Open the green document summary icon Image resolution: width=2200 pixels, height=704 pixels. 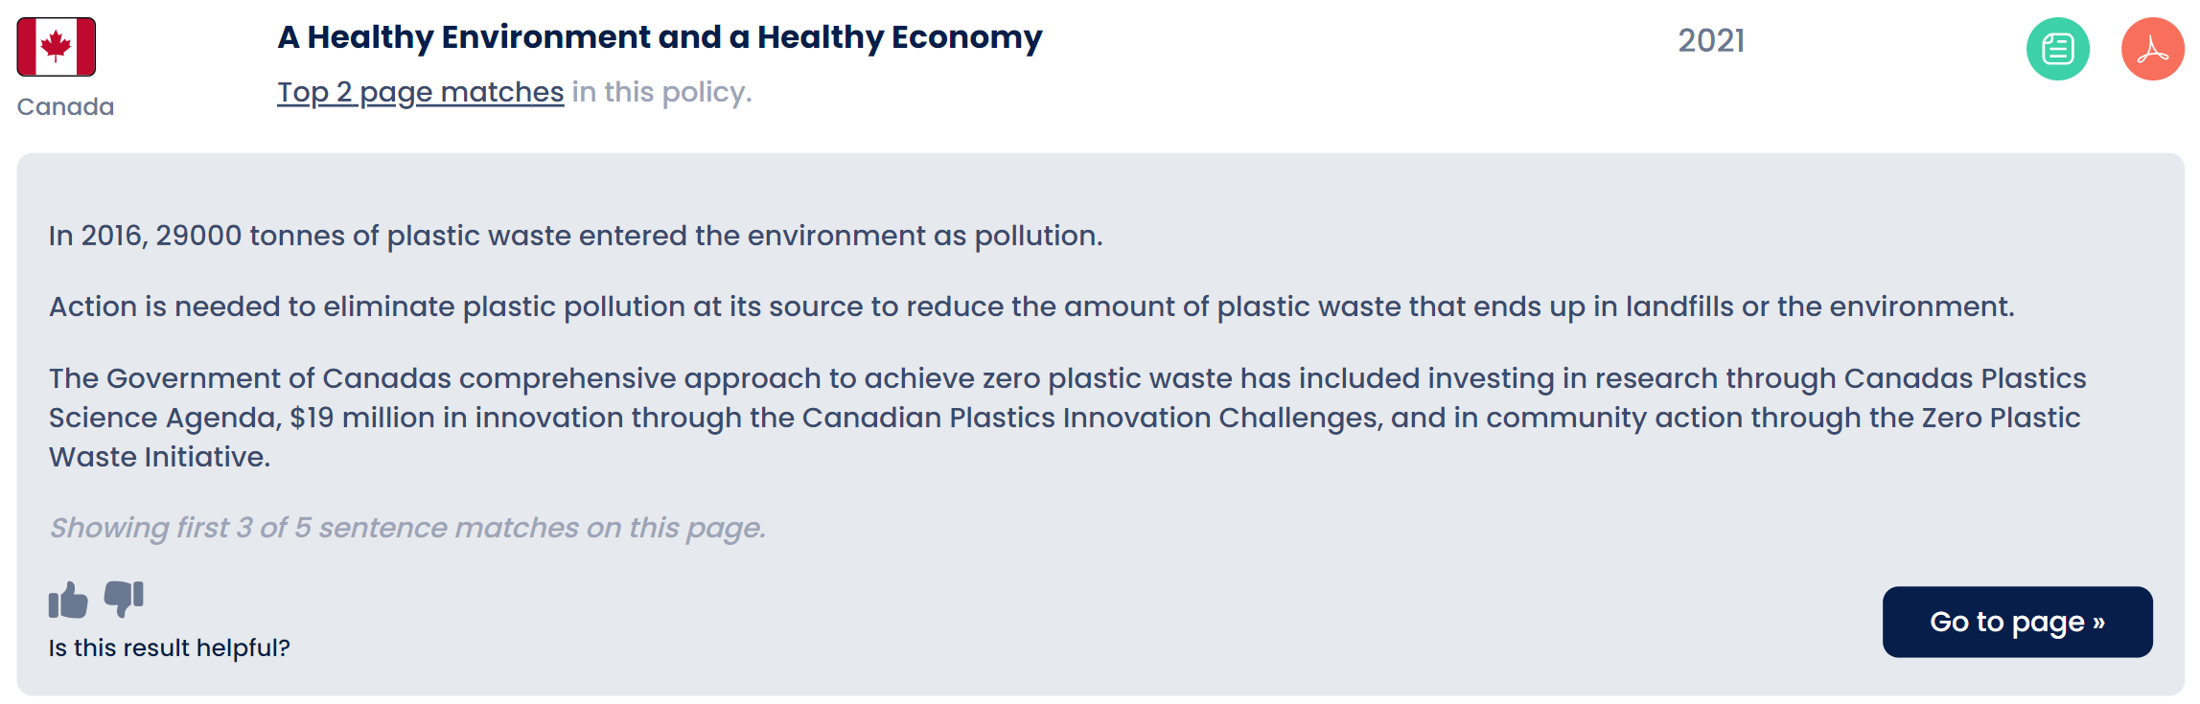[2057, 49]
